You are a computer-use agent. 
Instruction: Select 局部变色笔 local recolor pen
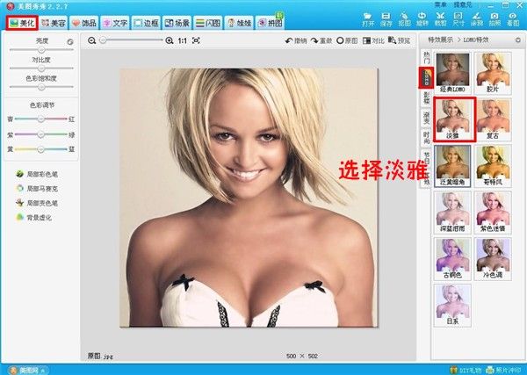(x=37, y=203)
